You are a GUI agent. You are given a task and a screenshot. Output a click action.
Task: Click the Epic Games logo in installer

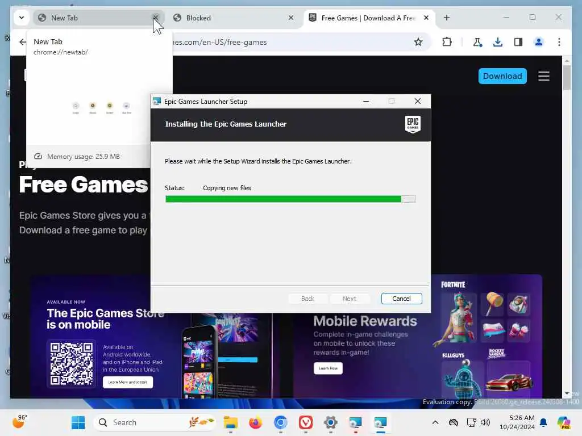[413, 124]
